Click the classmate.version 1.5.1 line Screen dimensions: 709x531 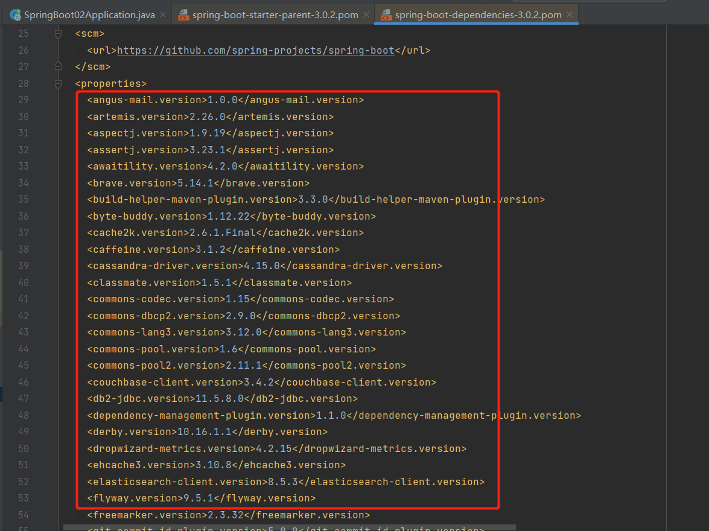219,282
